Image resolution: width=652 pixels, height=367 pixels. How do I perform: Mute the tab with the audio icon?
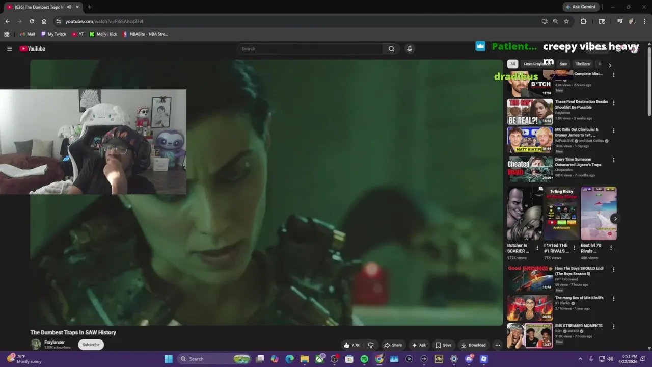click(69, 7)
